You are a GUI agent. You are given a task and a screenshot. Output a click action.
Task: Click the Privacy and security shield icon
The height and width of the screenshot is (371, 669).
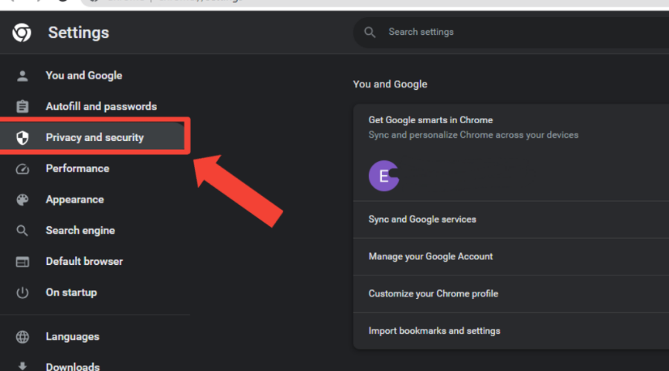(x=22, y=138)
